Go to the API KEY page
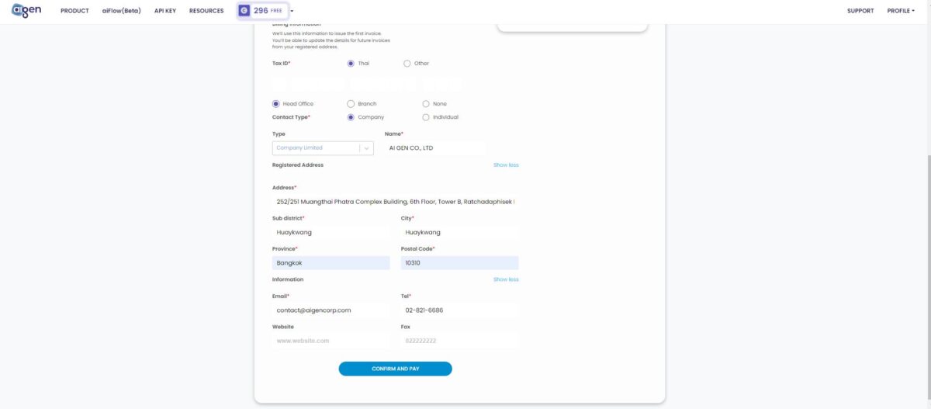This screenshot has height=409, width=931. pyautogui.click(x=165, y=11)
